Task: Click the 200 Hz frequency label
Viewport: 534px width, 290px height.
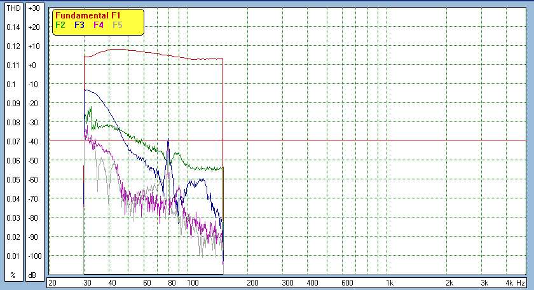Action: click(x=253, y=283)
